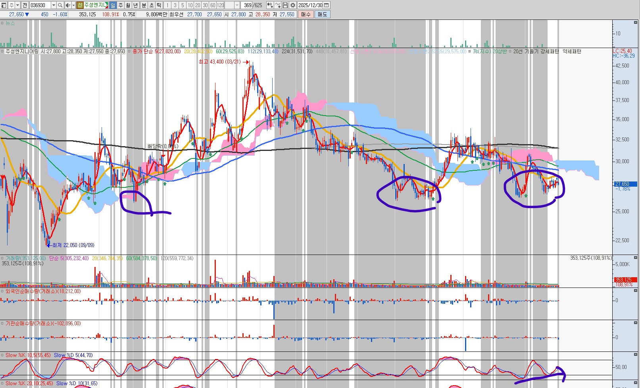This screenshot has height=388, width=640.
Task: Click the stock code input field 036930
Action: click(x=40, y=5)
